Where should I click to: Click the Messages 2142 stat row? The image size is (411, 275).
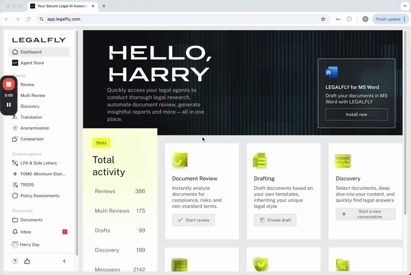pyautogui.click(x=120, y=270)
